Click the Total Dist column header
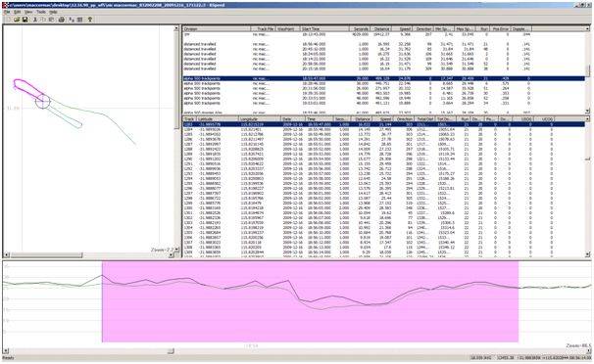This screenshot has height=364, width=594. 425,119
